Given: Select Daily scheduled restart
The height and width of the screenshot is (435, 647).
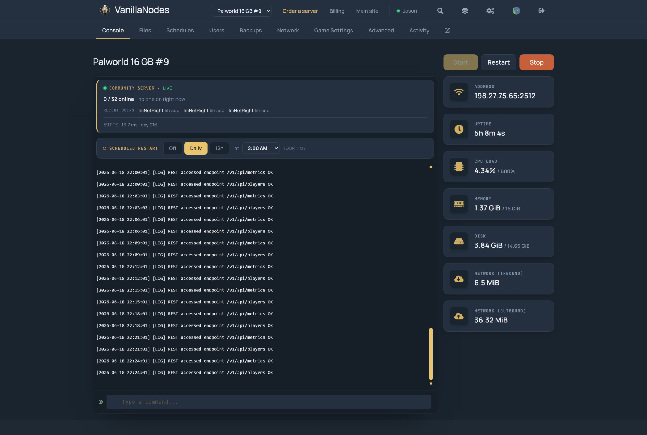Looking at the screenshot, I should coord(195,148).
